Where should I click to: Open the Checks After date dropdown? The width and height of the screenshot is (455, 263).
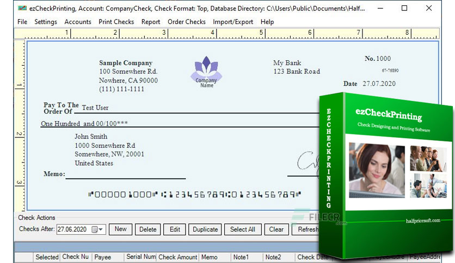click(x=100, y=229)
